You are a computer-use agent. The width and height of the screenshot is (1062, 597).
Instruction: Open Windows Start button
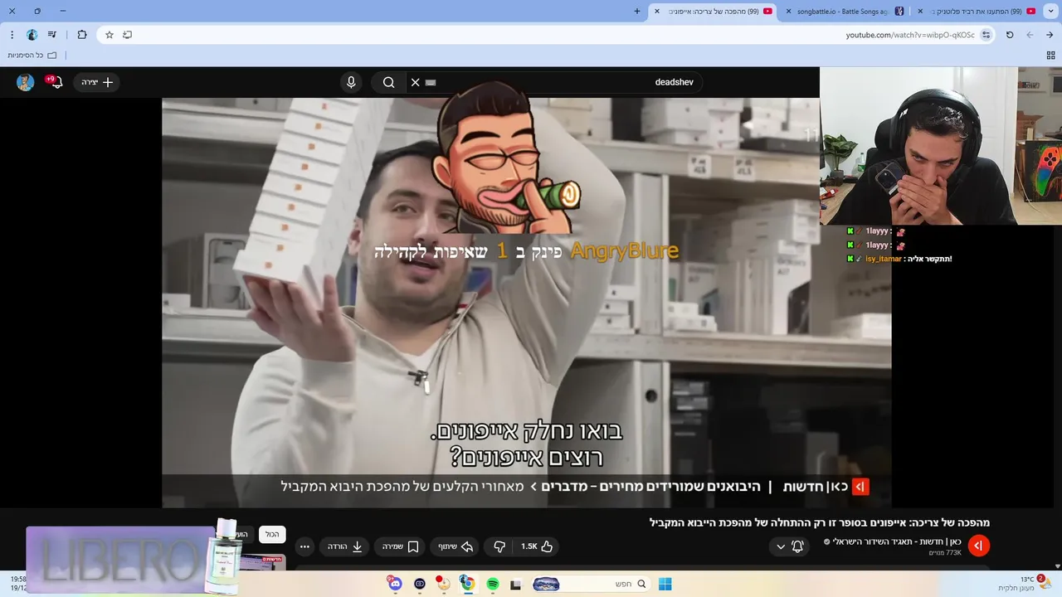665,585
